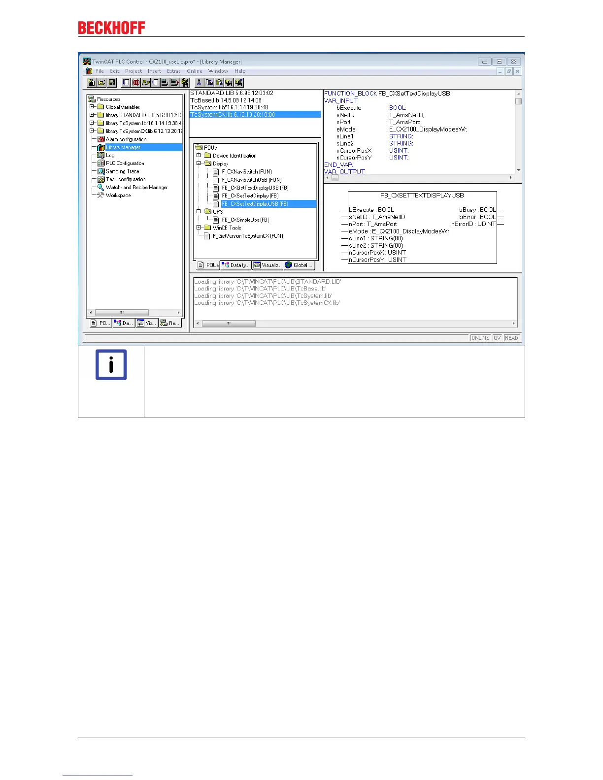Select STANDARD.LIB in the library list
The width and height of the screenshot is (603, 780).
tap(255, 93)
